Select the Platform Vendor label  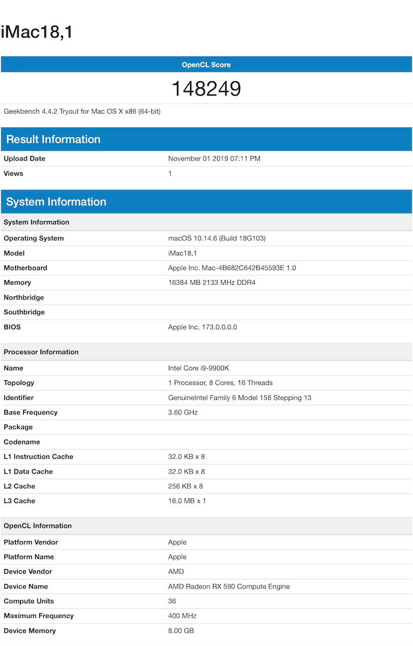tap(31, 543)
